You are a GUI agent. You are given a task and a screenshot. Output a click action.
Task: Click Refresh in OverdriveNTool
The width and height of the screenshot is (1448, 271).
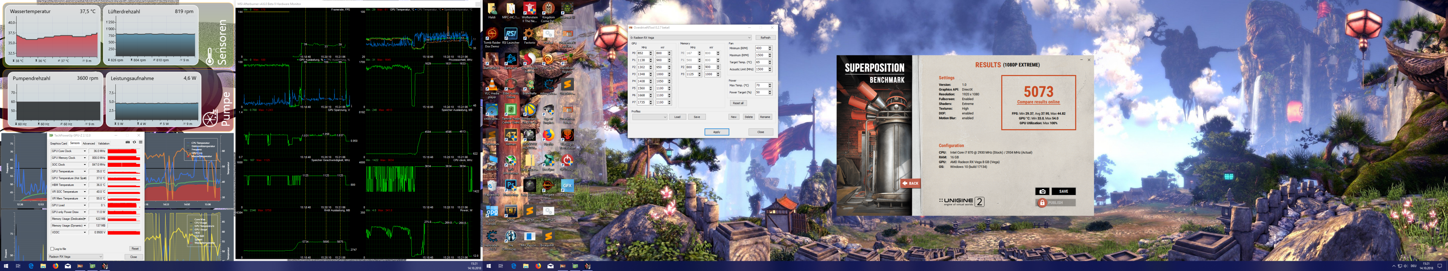[x=765, y=38]
